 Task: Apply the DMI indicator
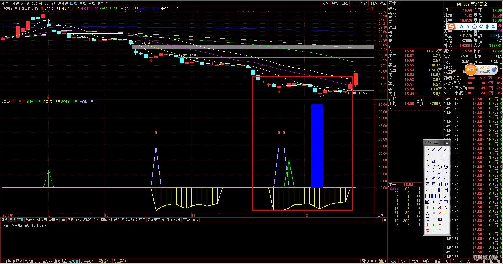pos(63,220)
